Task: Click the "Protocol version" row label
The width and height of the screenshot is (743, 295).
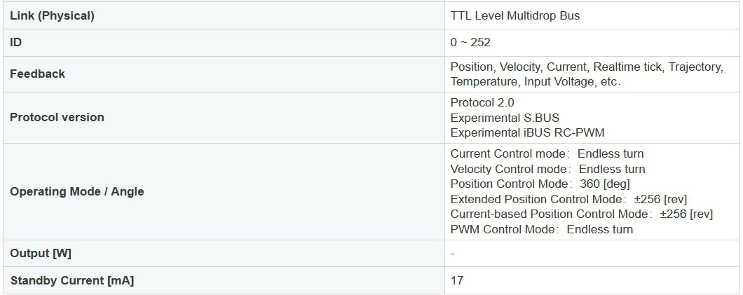Action: pos(57,117)
